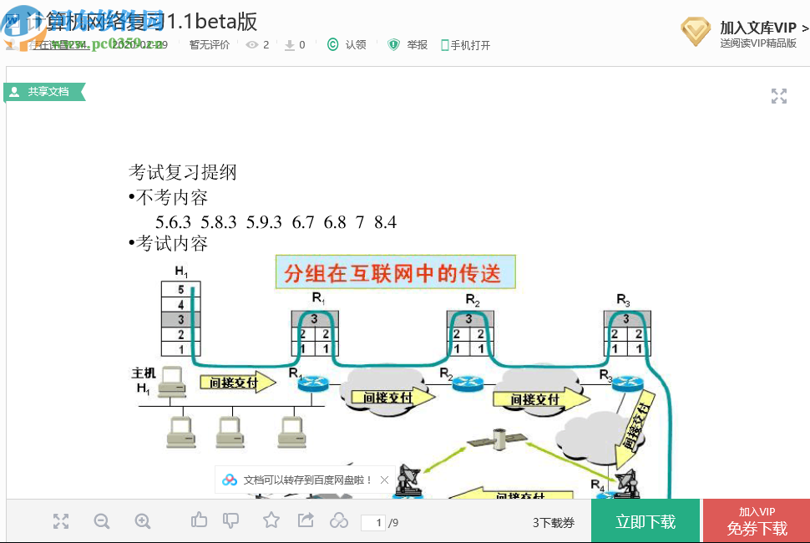810x543 pixels.
Task: Select the 共享文档 tag
Action: (45, 92)
